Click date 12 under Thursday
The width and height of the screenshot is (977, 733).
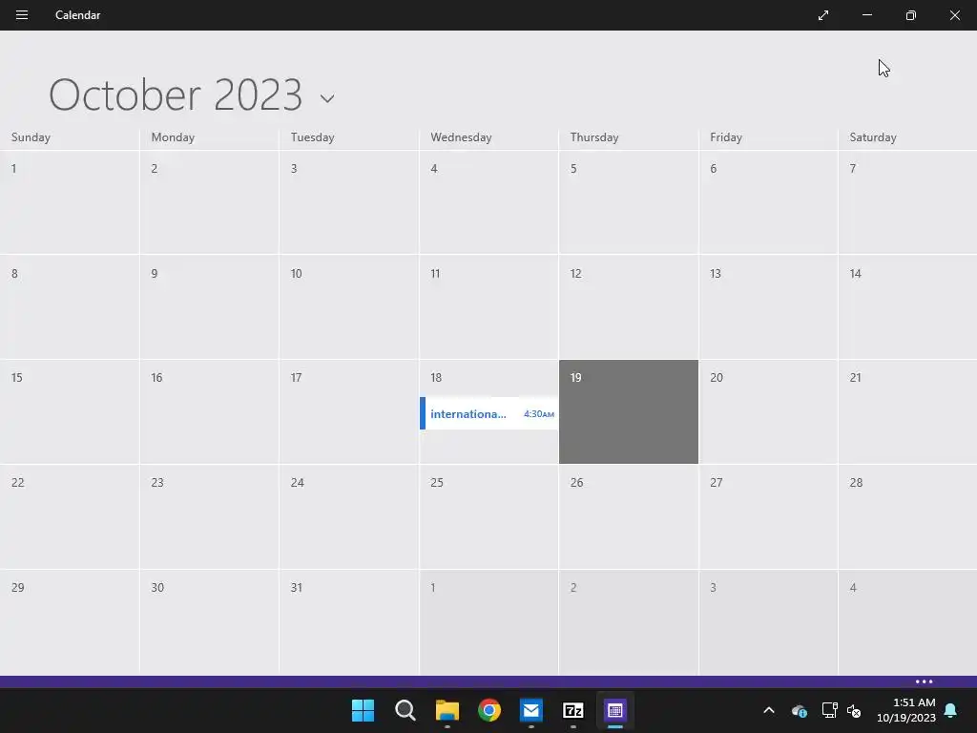(x=629, y=306)
